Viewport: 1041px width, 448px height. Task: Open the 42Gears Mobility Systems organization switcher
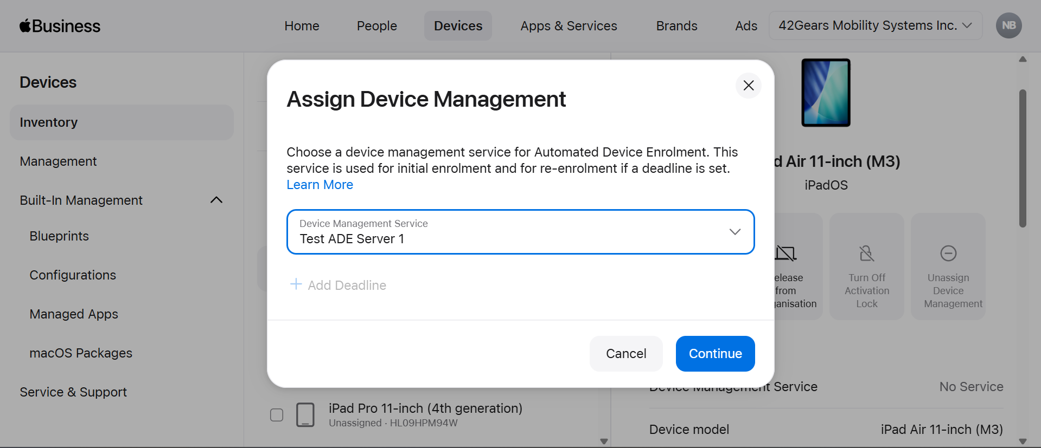click(x=874, y=25)
